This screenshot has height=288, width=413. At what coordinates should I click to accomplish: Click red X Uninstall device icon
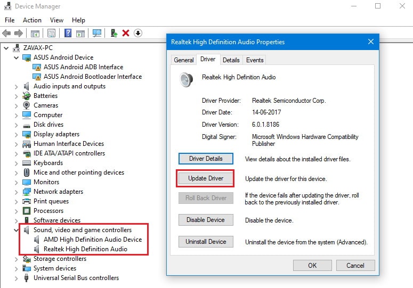[x=126, y=33]
